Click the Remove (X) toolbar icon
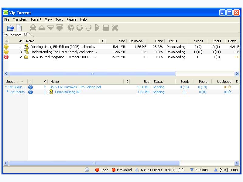This screenshot has height=182, width=243. click(x=115, y=28)
